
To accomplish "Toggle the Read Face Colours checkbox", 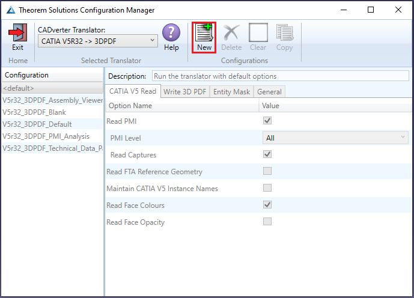I will pos(267,204).
